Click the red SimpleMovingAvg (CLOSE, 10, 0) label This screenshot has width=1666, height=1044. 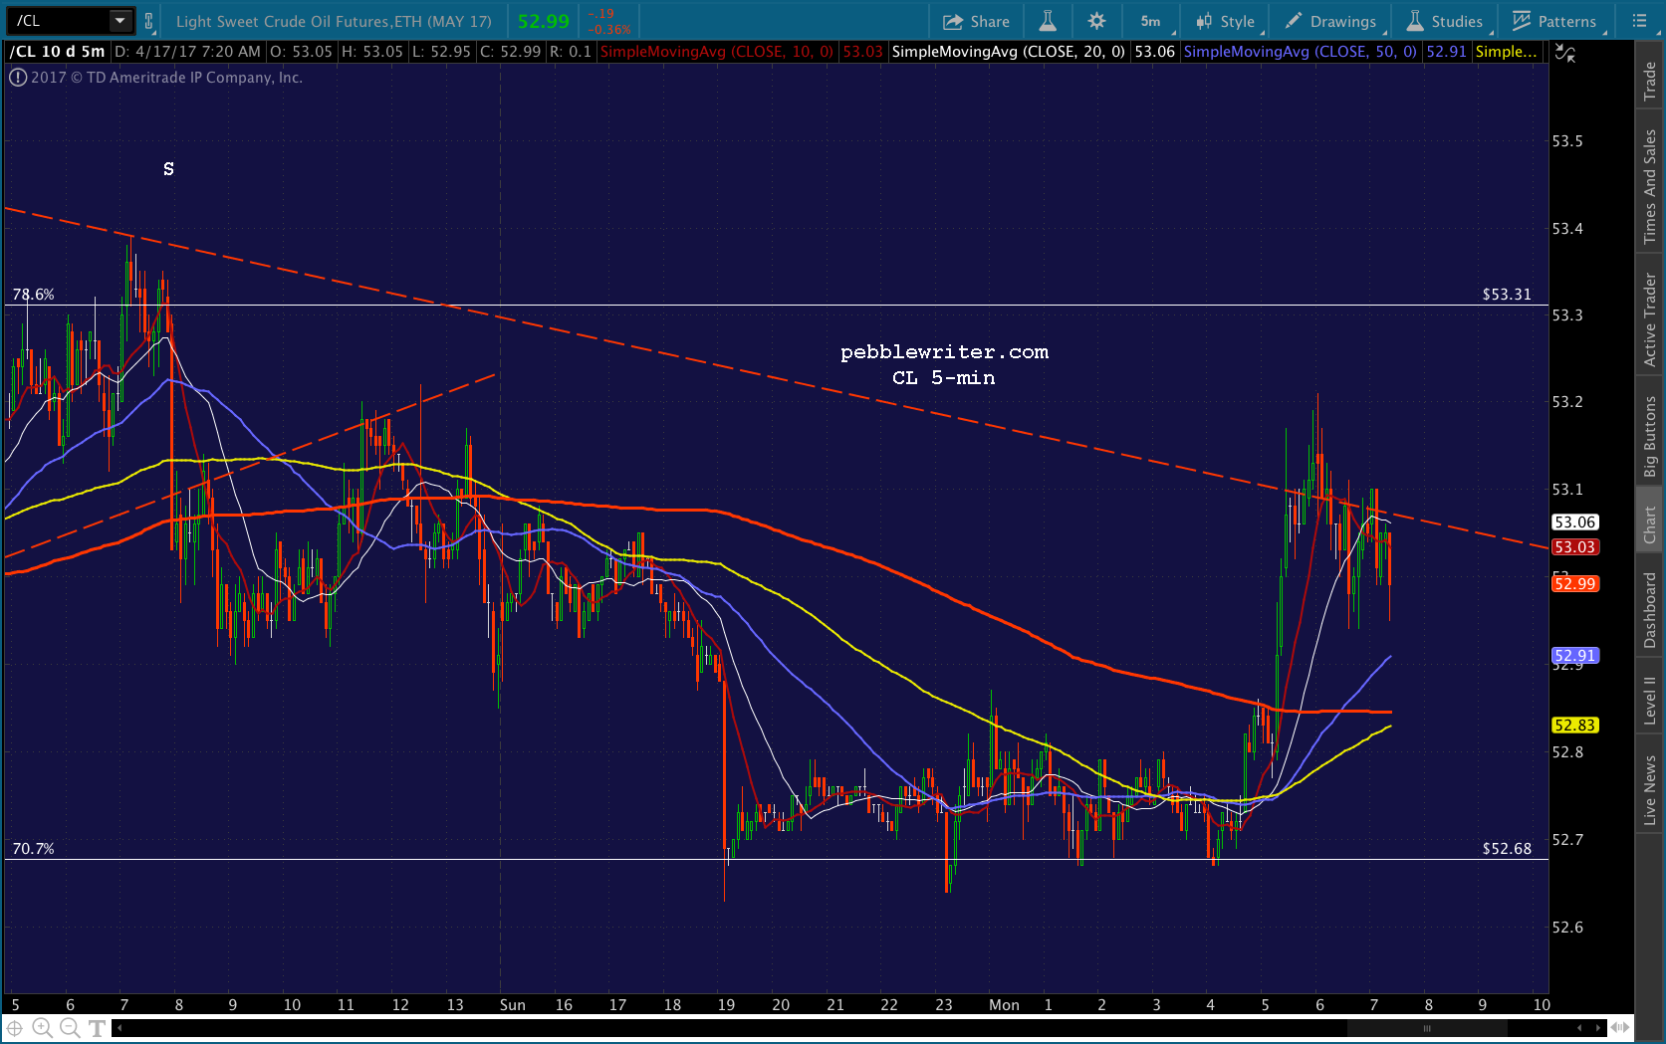pos(717,52)
